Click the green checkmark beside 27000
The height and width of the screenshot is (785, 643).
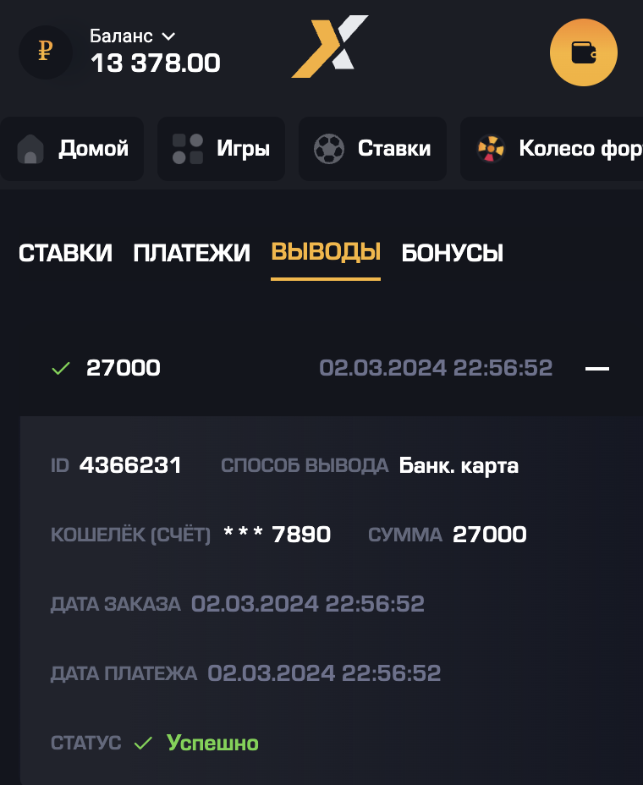click(61, 369)
